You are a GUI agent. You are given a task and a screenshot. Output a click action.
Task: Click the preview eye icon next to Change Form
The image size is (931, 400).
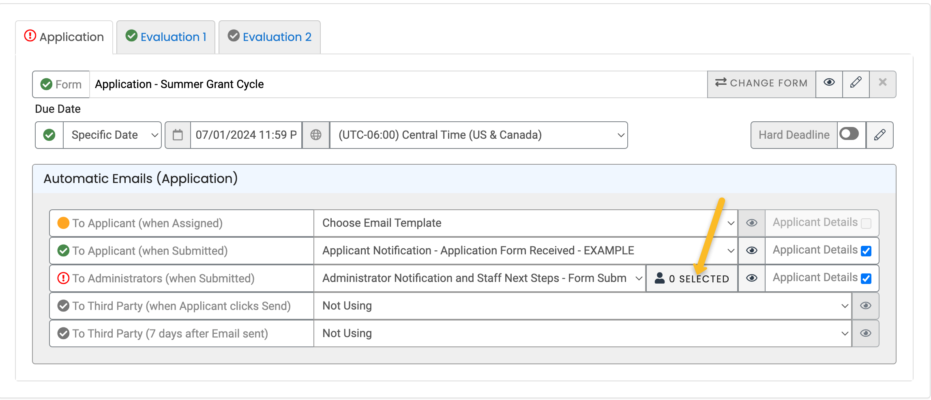pos(829,84)
